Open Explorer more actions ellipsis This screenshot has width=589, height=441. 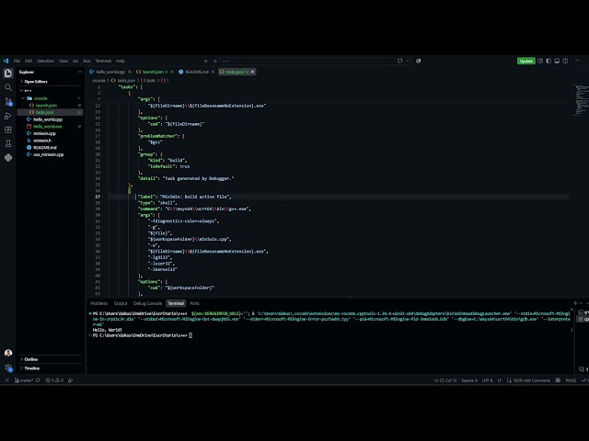tap(80, 72)
